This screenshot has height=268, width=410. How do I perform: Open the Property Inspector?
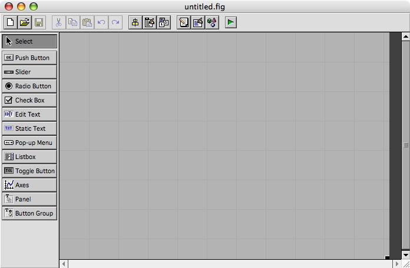tap(198, 22)
